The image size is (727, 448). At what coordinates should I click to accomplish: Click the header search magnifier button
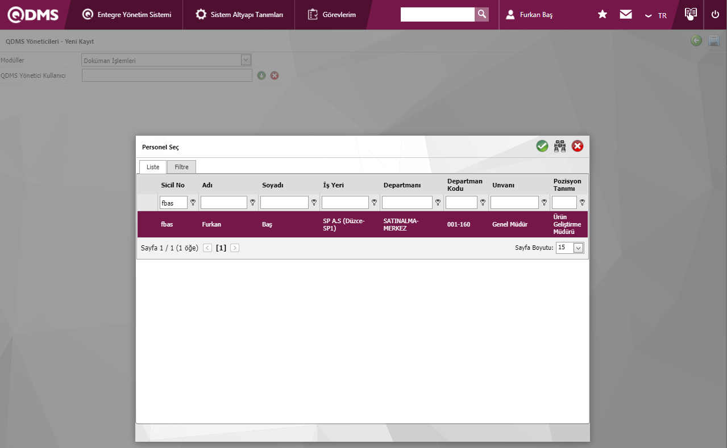481,15
